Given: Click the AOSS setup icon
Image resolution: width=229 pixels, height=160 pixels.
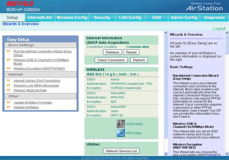Looking at the screenshot, I should coord(121,124).
